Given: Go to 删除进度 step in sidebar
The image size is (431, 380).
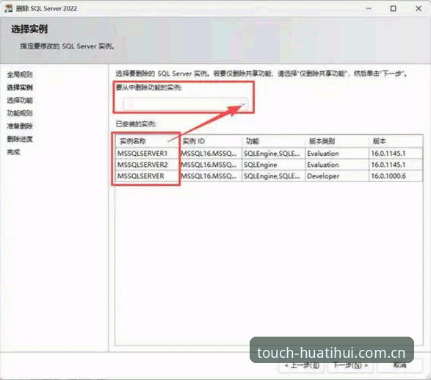Looking at the screenshot, I should pos(20,139).
